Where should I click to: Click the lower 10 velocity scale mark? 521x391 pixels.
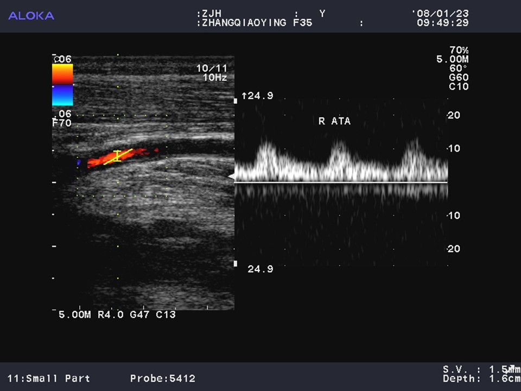454,216
